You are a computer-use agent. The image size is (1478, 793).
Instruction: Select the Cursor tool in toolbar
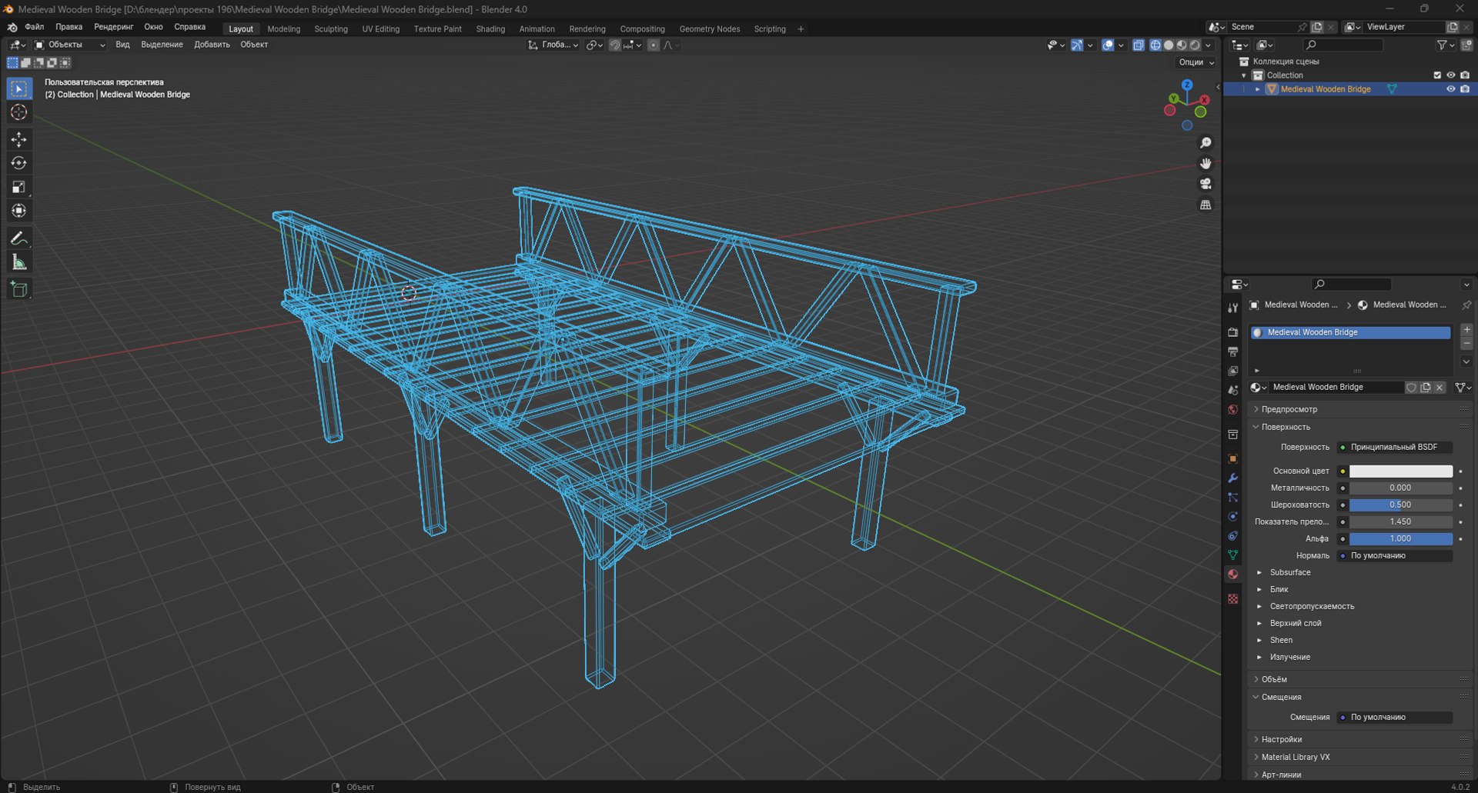[19, 112]
